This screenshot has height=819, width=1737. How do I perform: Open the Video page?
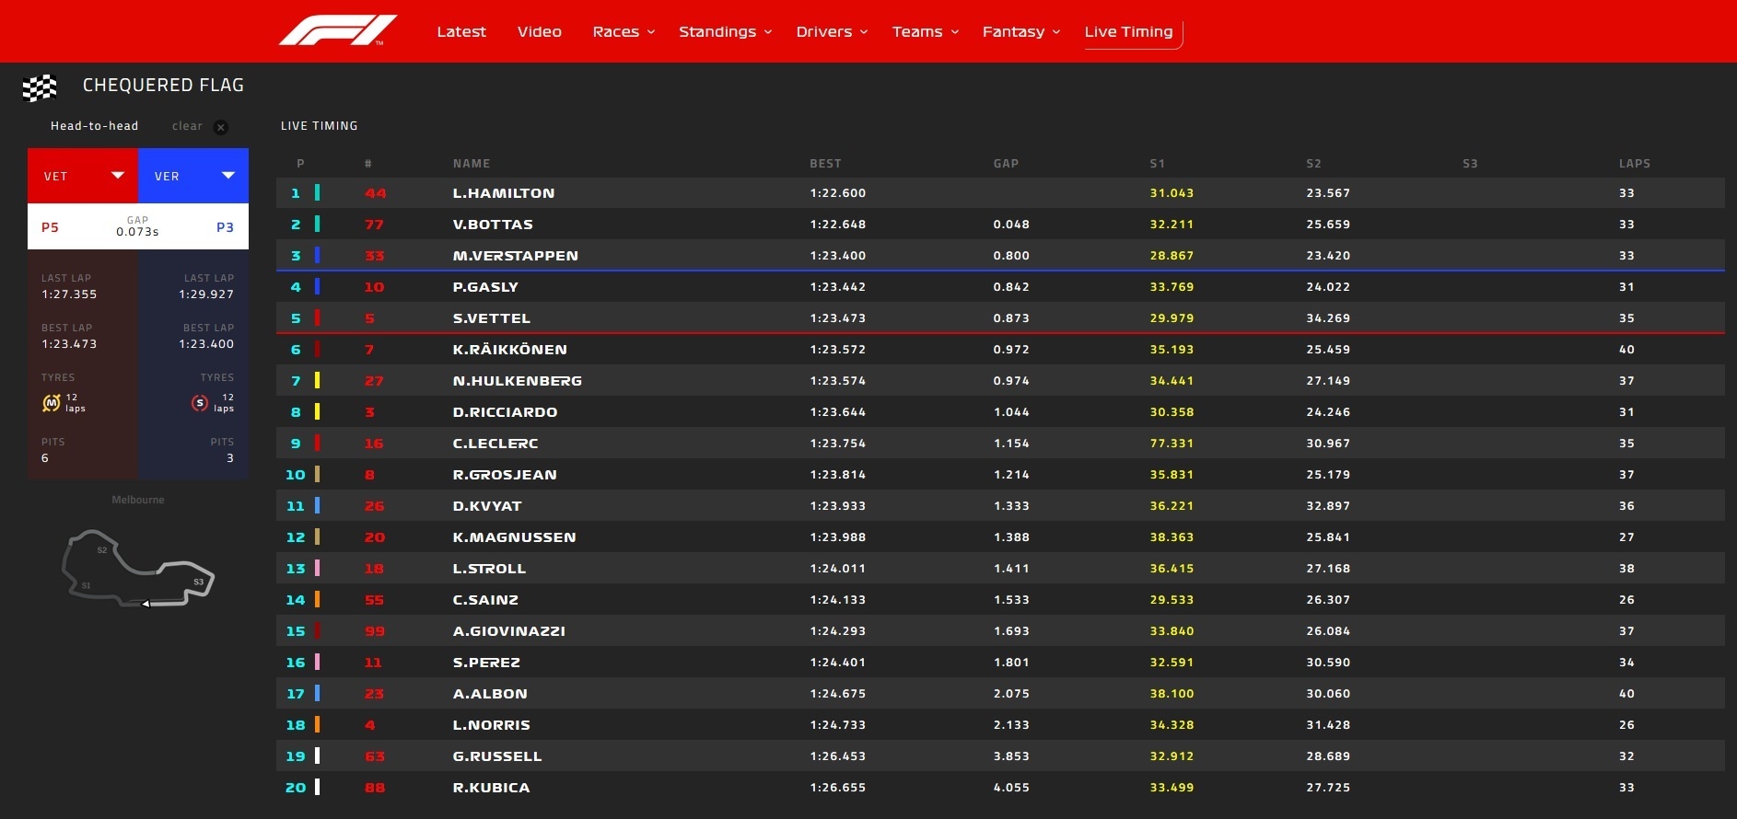point(540,31)
